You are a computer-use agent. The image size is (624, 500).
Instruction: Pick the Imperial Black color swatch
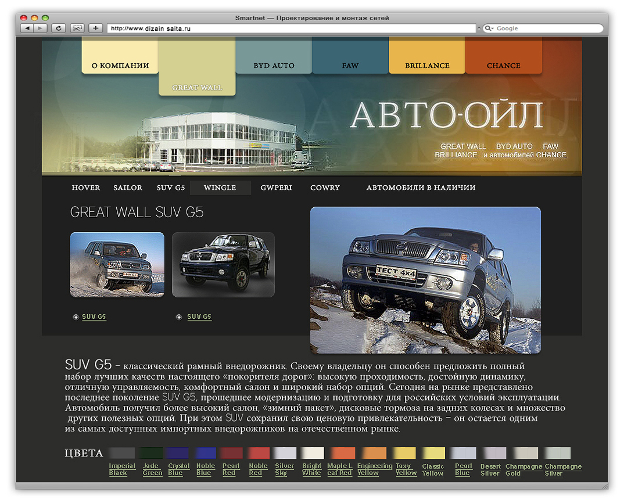pyautogui.click(x=122, y=452)
